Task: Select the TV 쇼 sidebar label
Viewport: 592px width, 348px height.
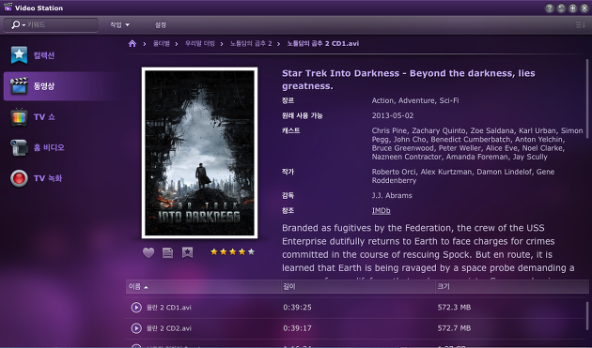Action: click(x=44, y=117)
